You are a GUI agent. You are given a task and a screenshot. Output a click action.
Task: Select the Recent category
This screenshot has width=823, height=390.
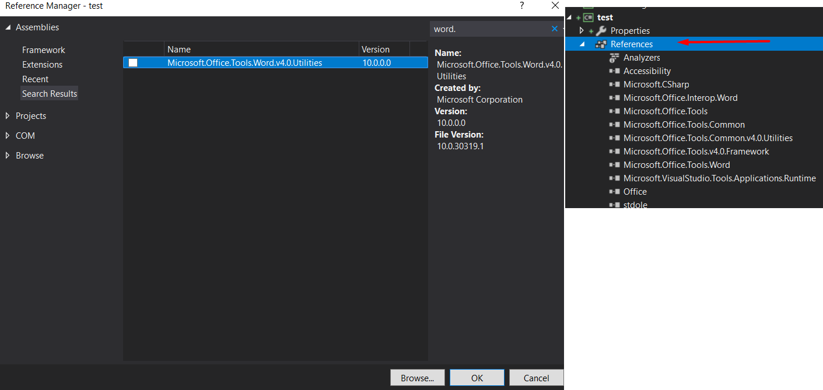(x=36, y=79)
